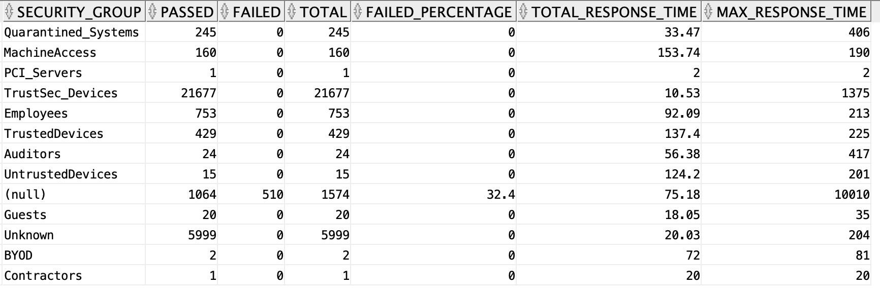The height and width of the screenshot is (289, 880).
Task: Click the BYOD security group cell
Action: point(74,256)
